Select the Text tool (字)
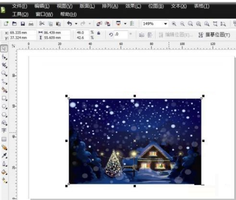The image size is (236, 200). pos(4,131)
